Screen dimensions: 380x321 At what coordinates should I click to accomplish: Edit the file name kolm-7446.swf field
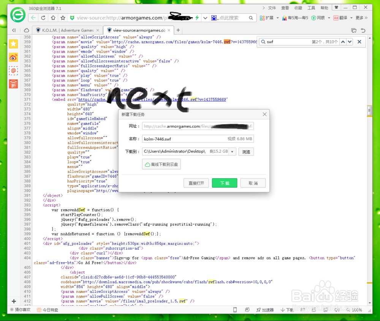(x=198, y=139)
